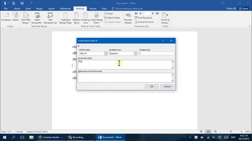This screenshot has width=252, height=141.
Task: Click Update Labels
Action: (113, 22)
